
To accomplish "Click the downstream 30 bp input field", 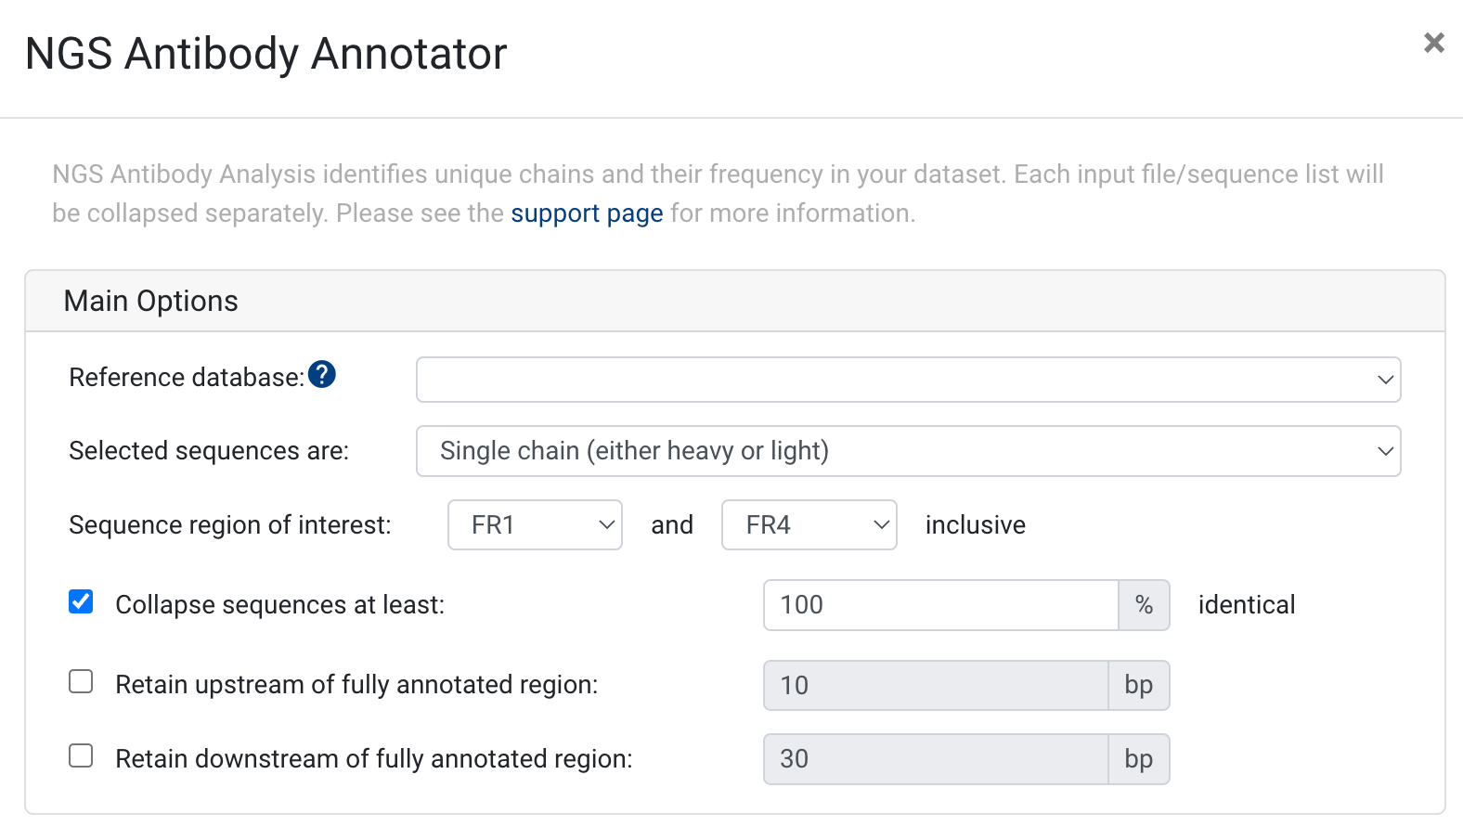I will click(x=936, y=759).
